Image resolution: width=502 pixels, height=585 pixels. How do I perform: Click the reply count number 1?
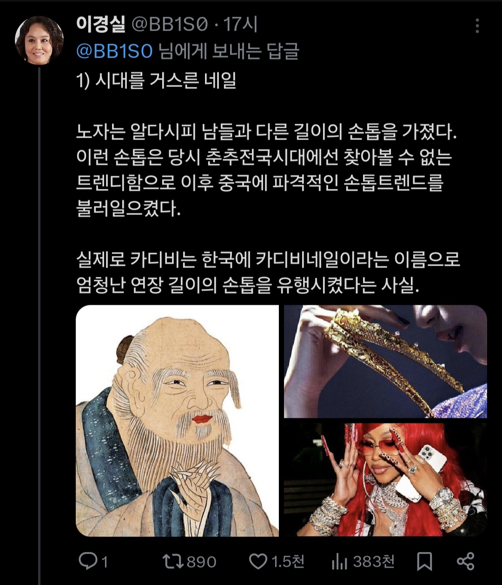[x=104, y=562]
